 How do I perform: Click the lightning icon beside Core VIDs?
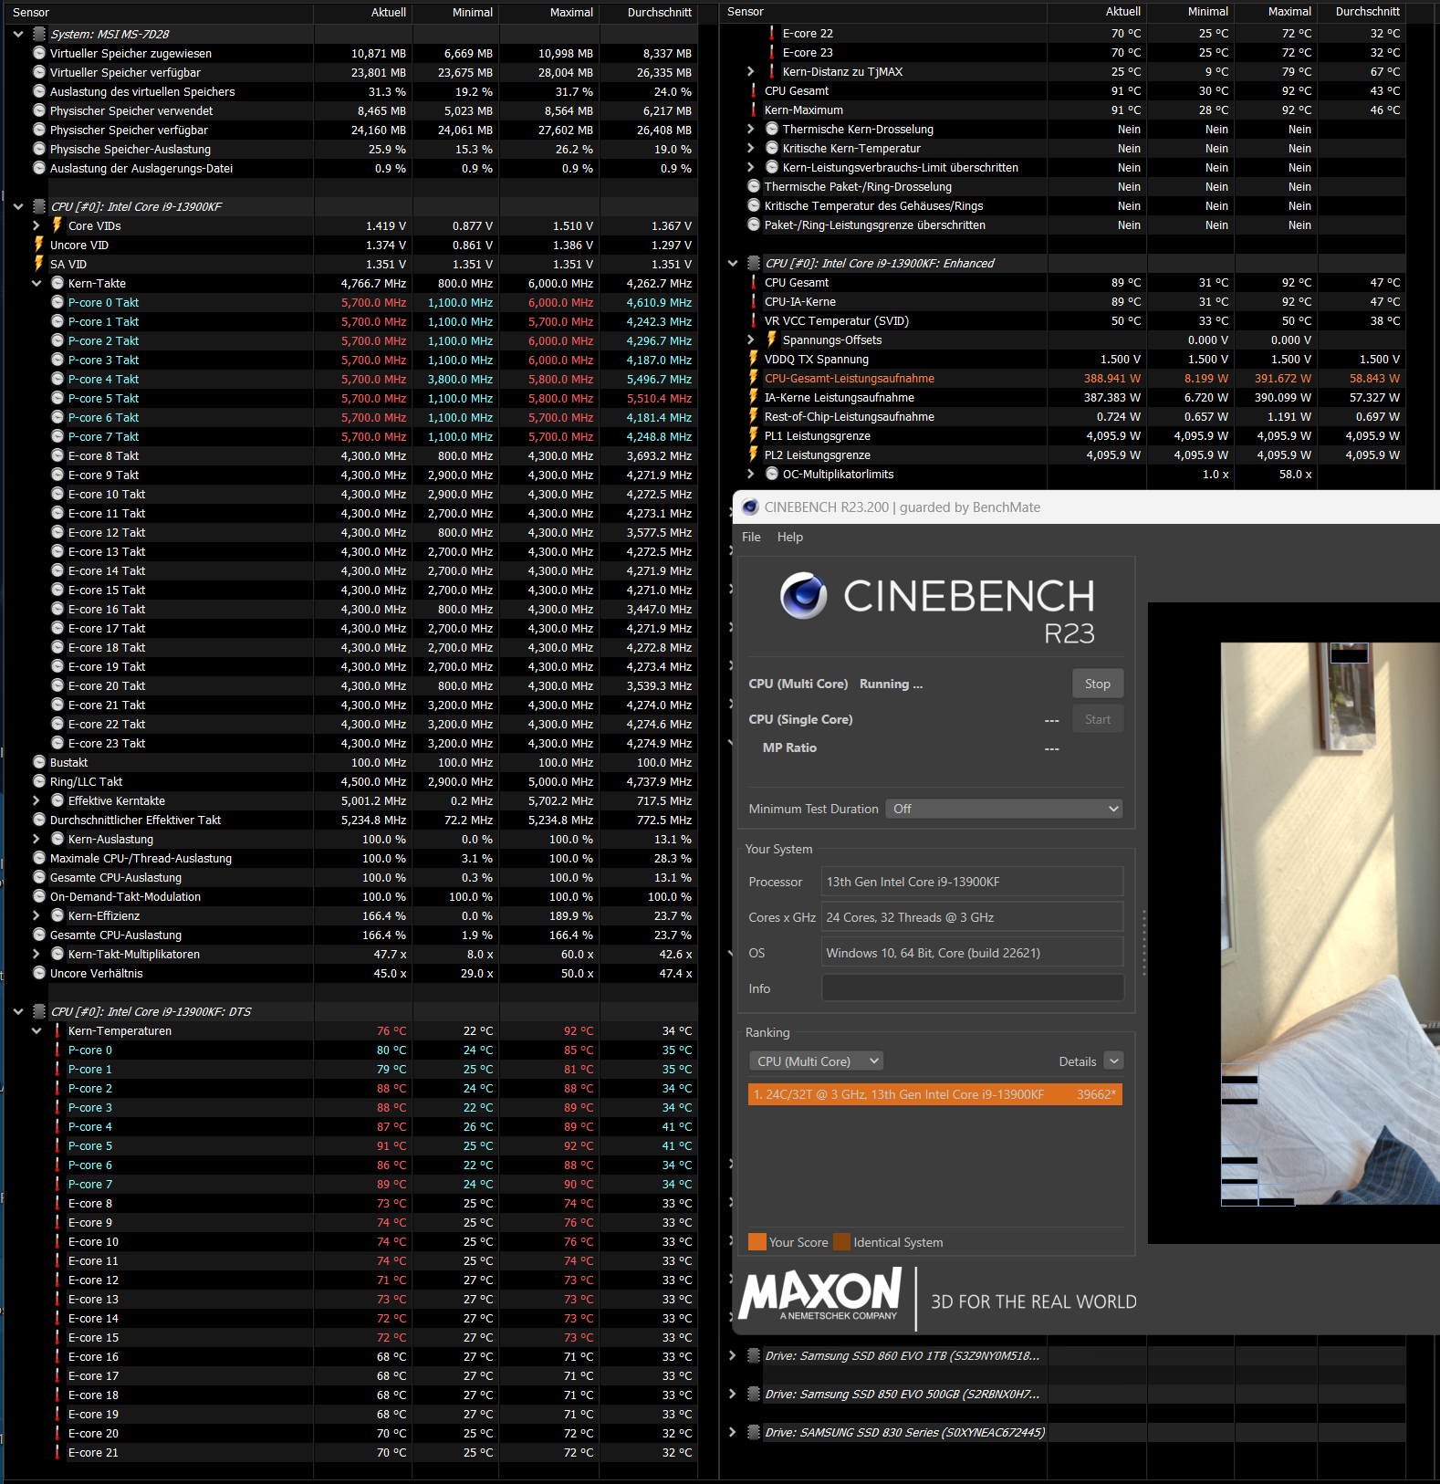point(57,225)
